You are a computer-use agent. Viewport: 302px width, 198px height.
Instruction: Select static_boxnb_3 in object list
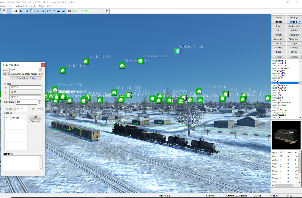point(278,61)
